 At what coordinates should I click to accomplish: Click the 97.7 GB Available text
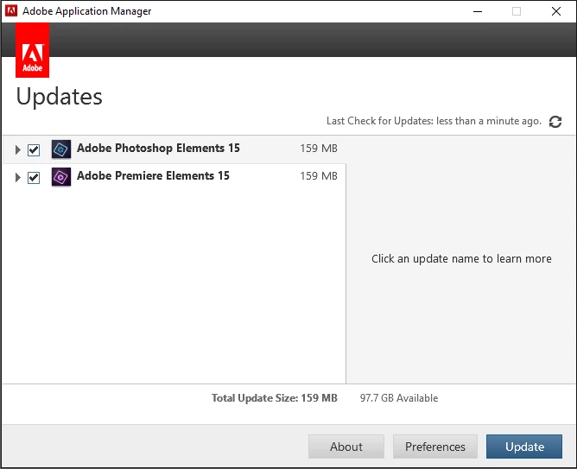click(x=399, y=398)
